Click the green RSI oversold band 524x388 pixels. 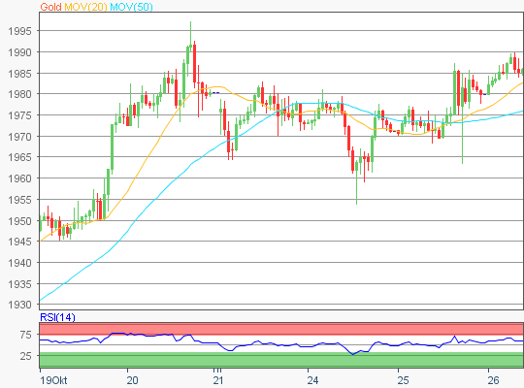tap(281, 360)
